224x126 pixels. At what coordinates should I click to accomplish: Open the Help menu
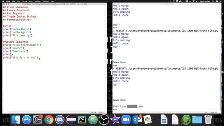52,1
